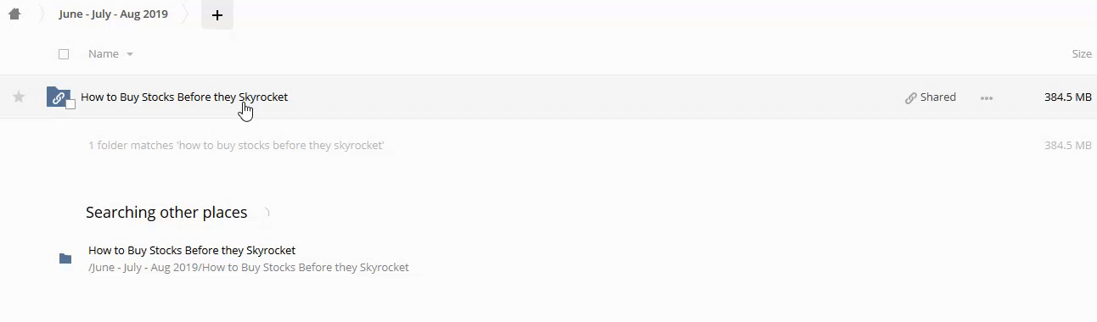Open the Shared sharing sidebar label

point(938,97)
